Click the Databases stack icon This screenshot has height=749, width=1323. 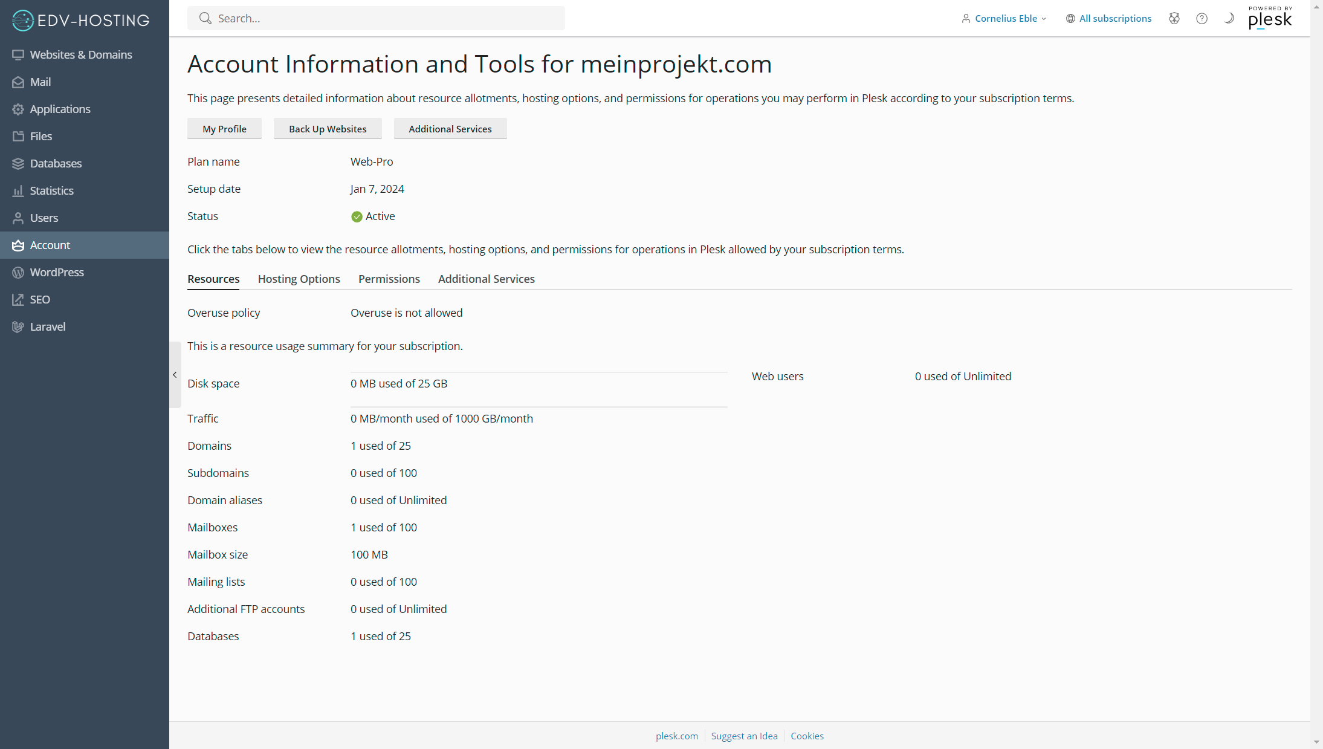(18, 164)
